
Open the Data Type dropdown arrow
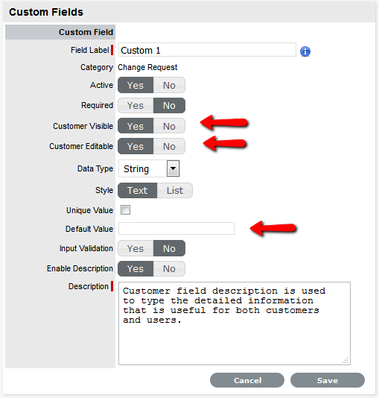click(173, 168)
